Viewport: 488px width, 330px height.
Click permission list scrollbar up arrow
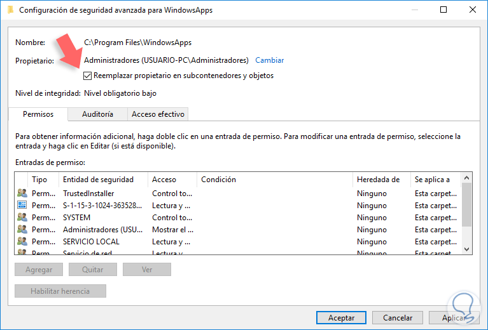tap(466, 178)
